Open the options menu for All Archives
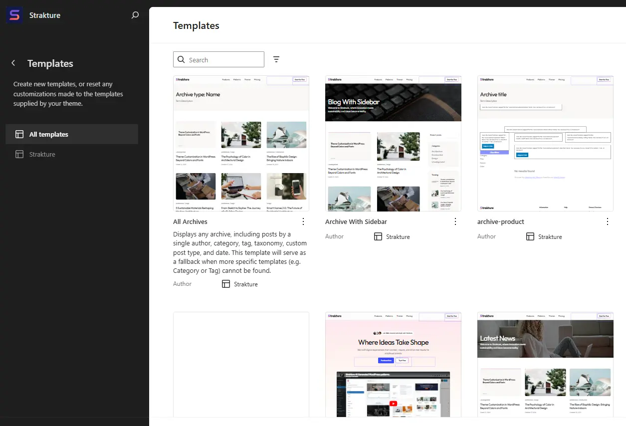Screen dimensions: 626x426 (x=303, y=221)
